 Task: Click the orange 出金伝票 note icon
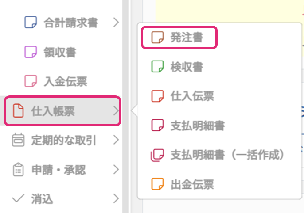coord(157,184)
